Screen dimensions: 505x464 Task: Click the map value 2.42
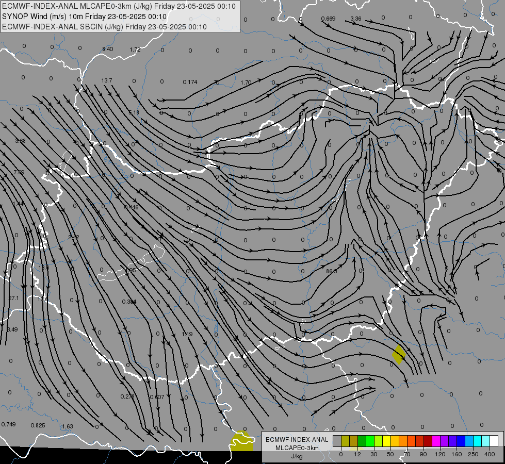coord(74,237)
